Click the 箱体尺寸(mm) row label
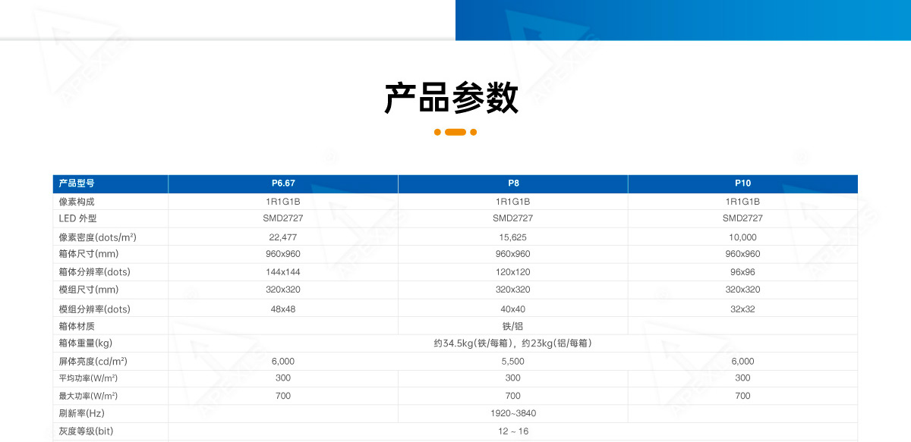The width and height of the screenshot is (911, 442). pos(89,254)
